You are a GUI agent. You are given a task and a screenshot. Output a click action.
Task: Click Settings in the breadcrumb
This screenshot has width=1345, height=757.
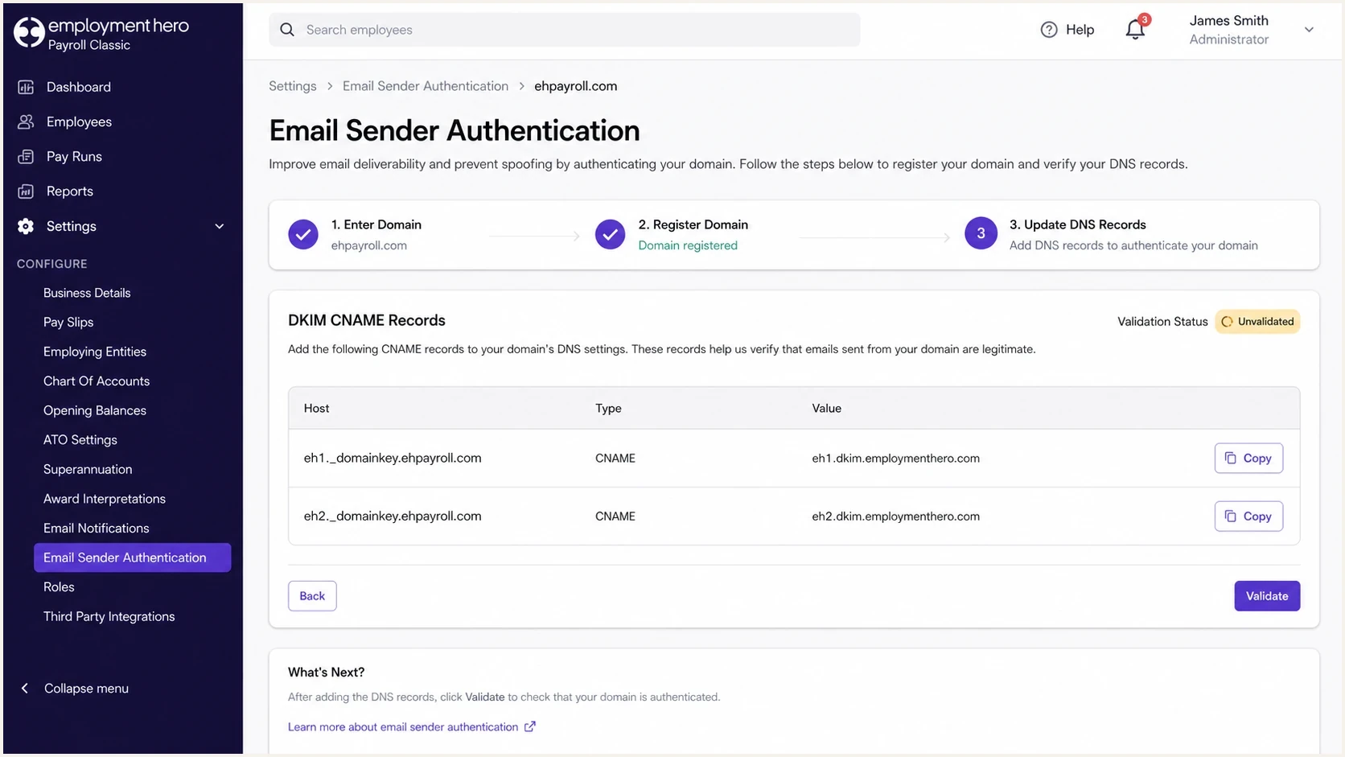pyautogui.click(x=293, y=86)
